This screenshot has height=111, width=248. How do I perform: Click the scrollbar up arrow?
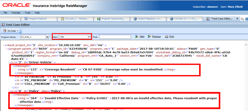pos(246,45)
